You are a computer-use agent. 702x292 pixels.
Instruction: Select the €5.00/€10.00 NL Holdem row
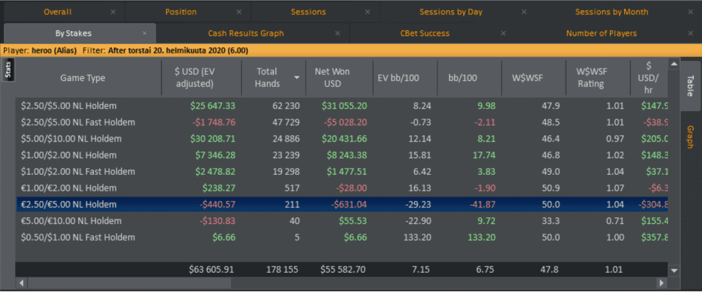pyautogui.click(x=341, y=221)
